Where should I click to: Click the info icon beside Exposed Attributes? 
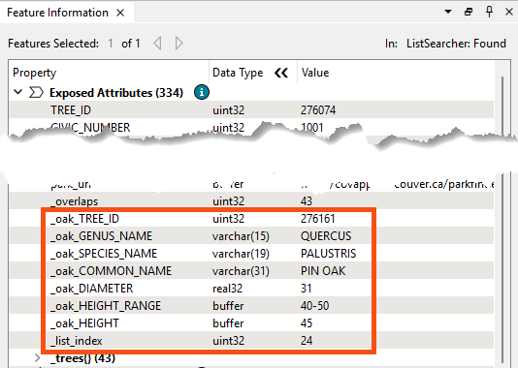pos(202,92)
